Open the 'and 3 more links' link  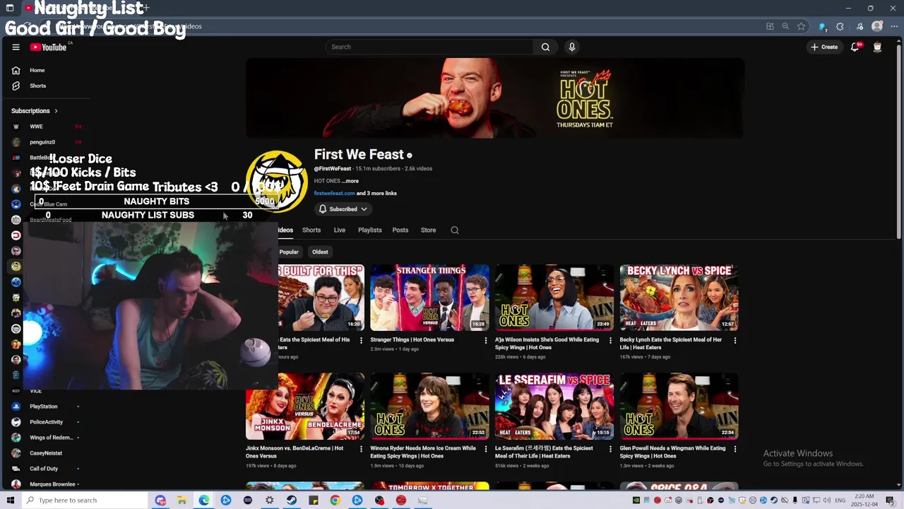tap(376, 193)
